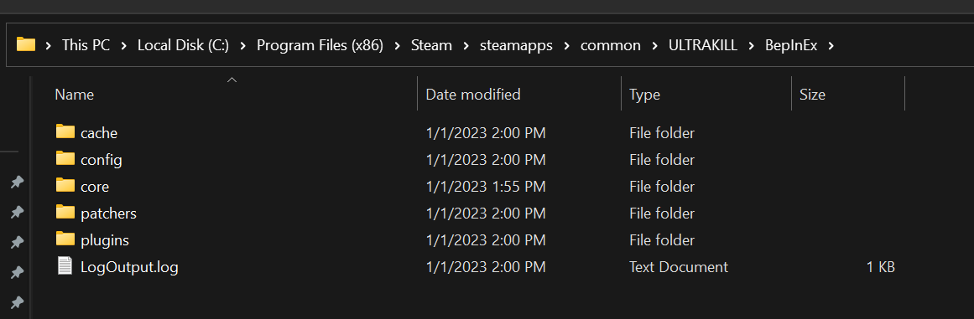Navigate to ULTRAKILL in the breadcrumb

coord(702,45)
